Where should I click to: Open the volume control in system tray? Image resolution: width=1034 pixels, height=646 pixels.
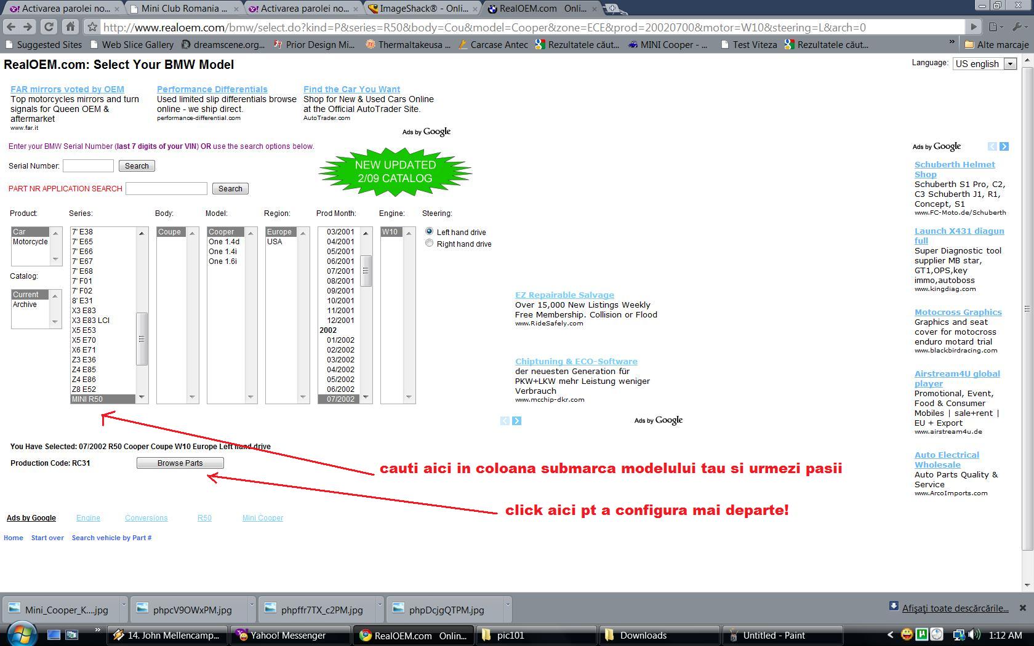click(974, 635)
